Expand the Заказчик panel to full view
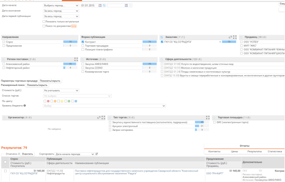 point(235,37)
